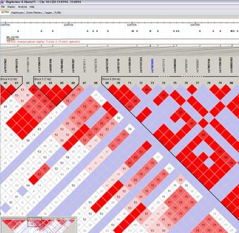Click marker number 64
This screenshot has height=233, width=239.
50,83
